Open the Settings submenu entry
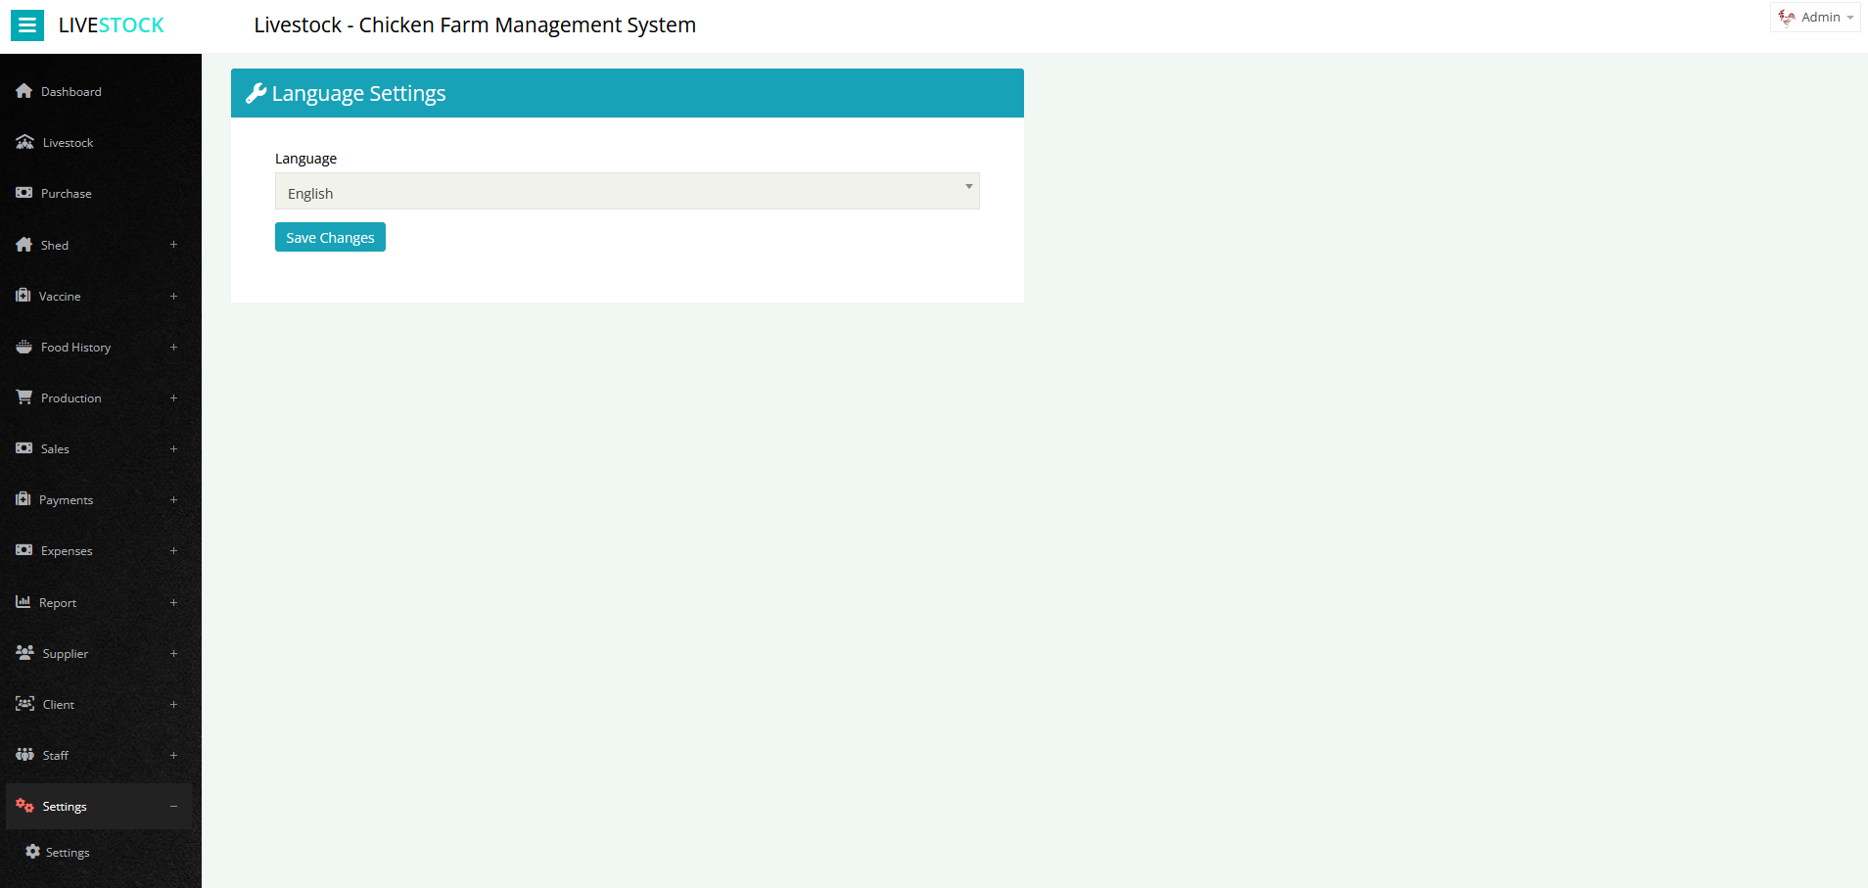 pos(67,852)
